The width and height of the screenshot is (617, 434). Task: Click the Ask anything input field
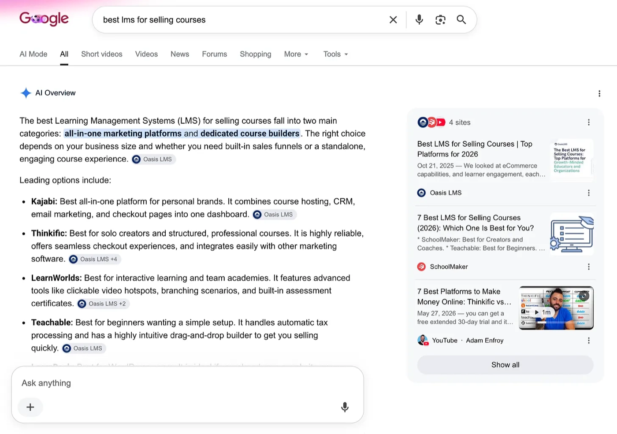tap(187, 383)
